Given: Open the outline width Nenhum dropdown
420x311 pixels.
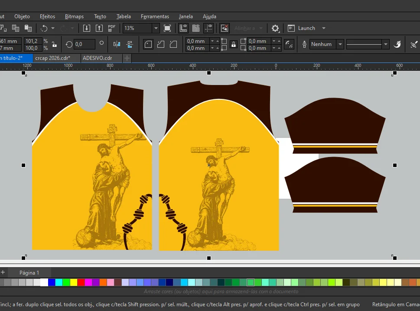Looking at the screenshot, I should tap(340, 44).
